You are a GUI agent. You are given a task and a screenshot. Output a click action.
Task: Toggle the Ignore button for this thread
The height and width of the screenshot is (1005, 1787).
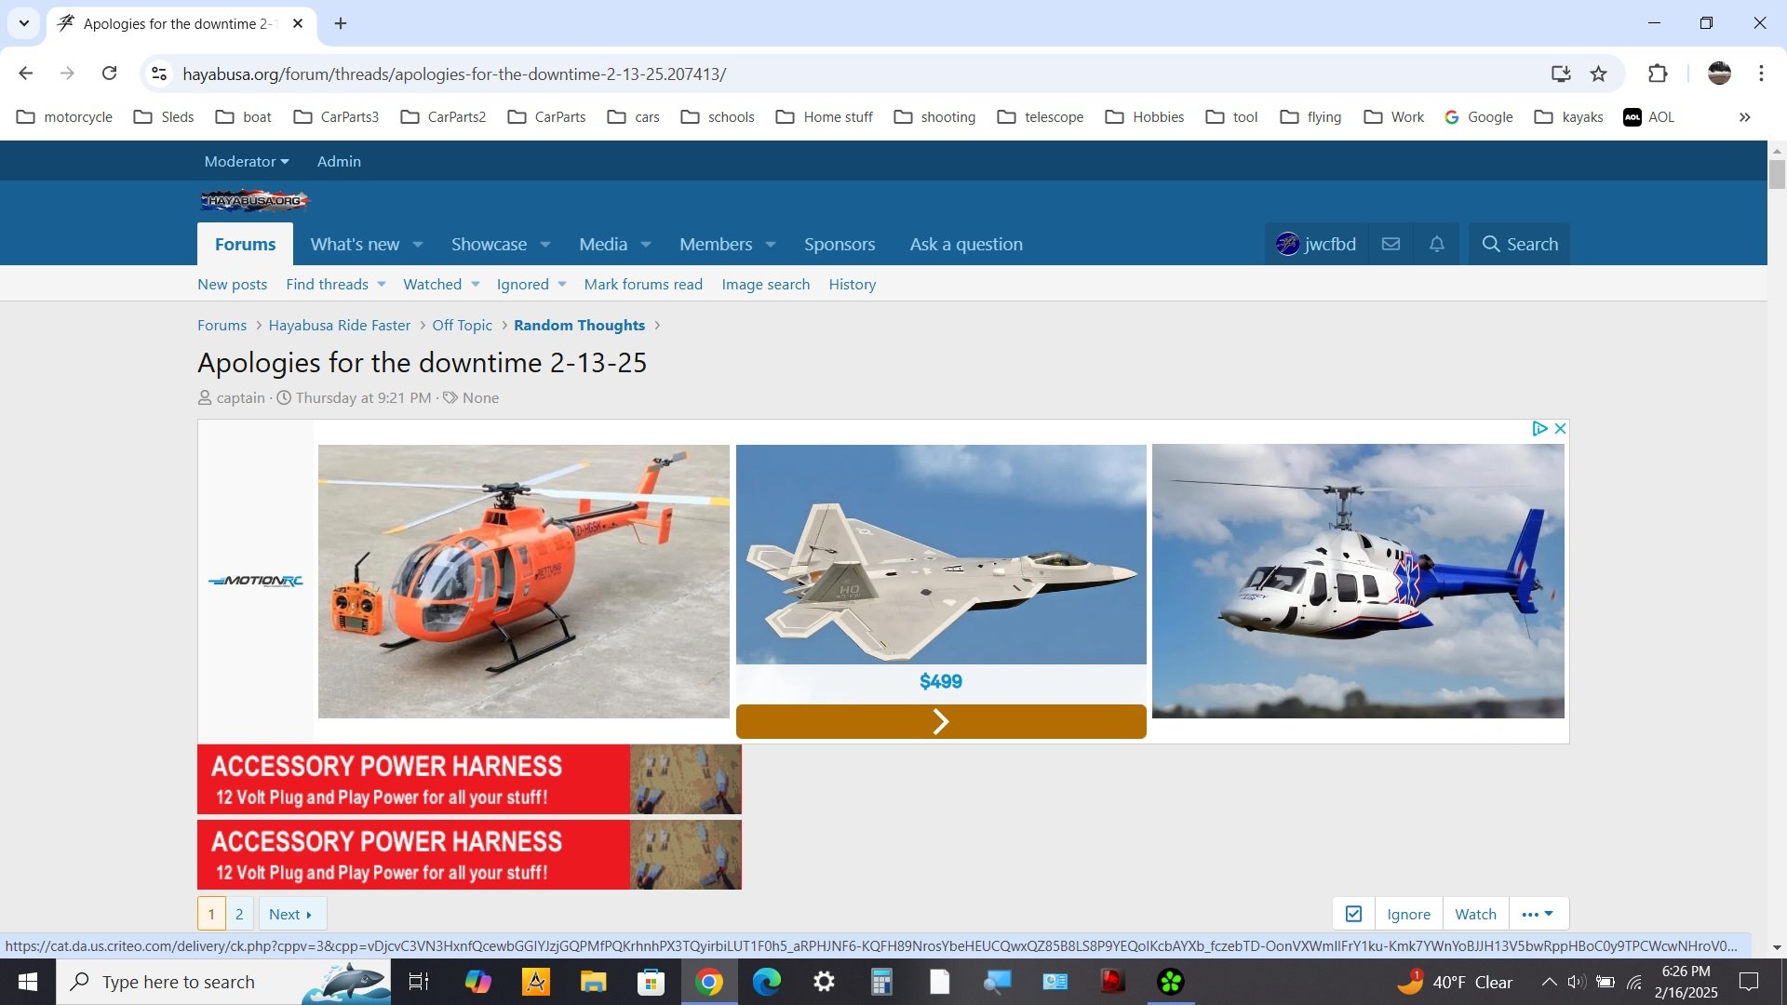1408,913
